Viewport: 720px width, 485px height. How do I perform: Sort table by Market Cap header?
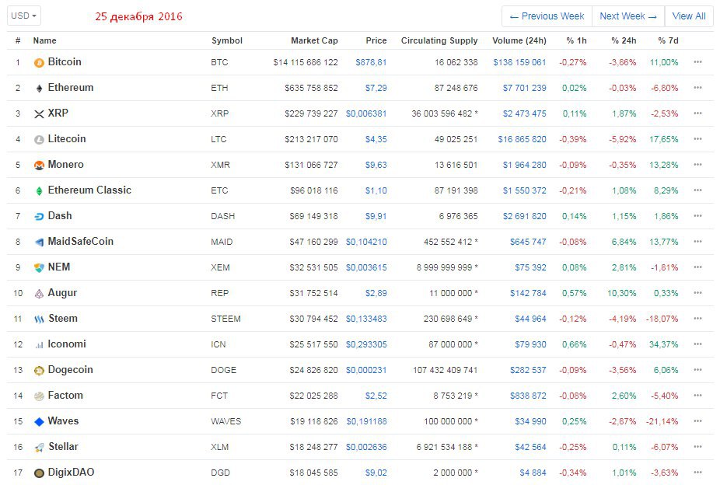[314, 40]
